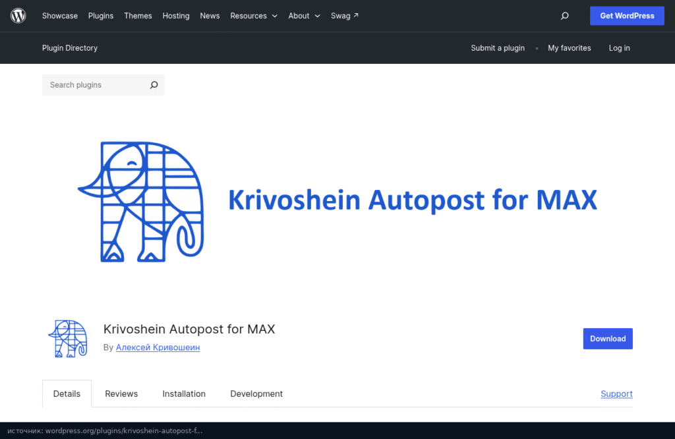Open Submit a plugin link
The height and width of the screenshot is (439, 675).
click(x=498, y=47)
